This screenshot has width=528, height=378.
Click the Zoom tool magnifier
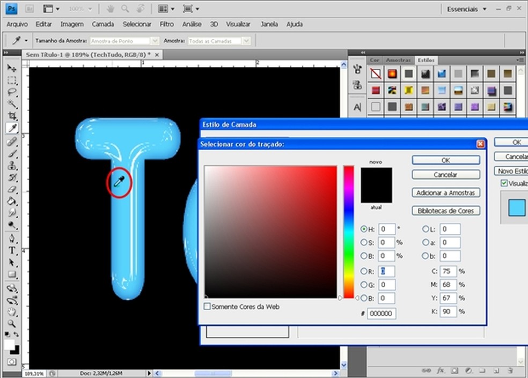click(12, 323)
